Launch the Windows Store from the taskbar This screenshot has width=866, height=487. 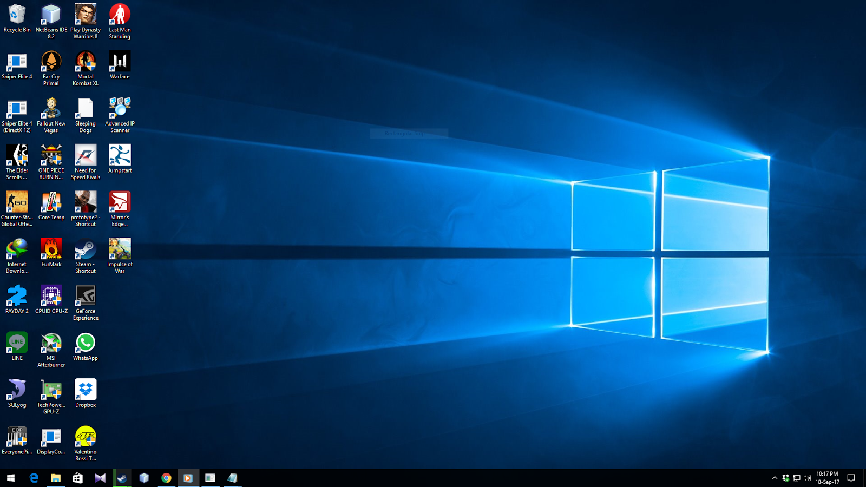tap(77, 478)
